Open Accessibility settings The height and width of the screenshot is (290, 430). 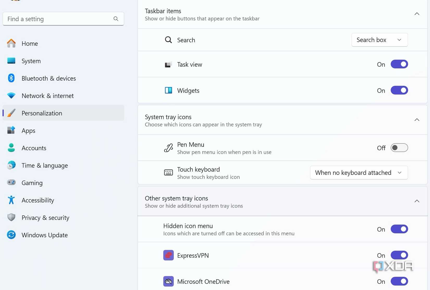[x=38, y=200]
